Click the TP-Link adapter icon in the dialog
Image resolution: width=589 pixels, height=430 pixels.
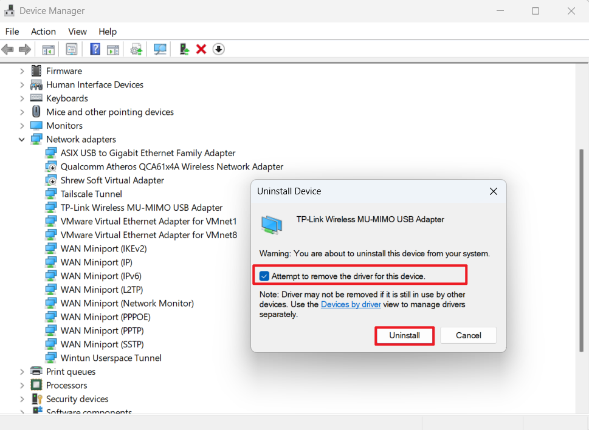(271, 224)
